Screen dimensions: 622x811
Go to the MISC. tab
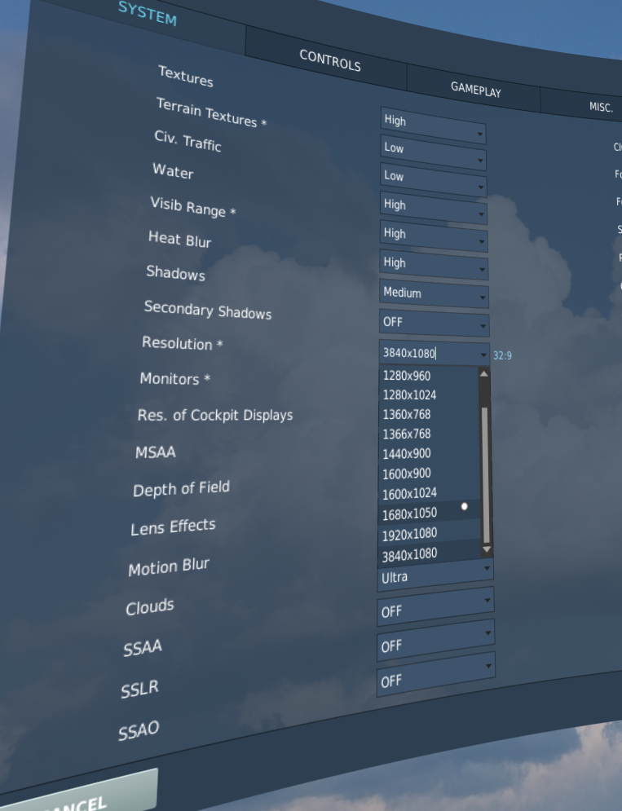point(600,107)
